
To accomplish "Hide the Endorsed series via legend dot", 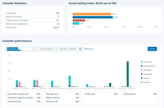I will click(142, 82).
